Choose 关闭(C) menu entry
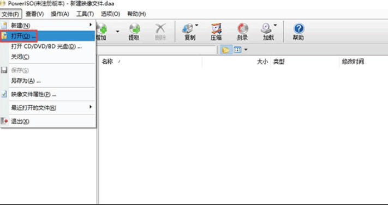 [48, 57]
